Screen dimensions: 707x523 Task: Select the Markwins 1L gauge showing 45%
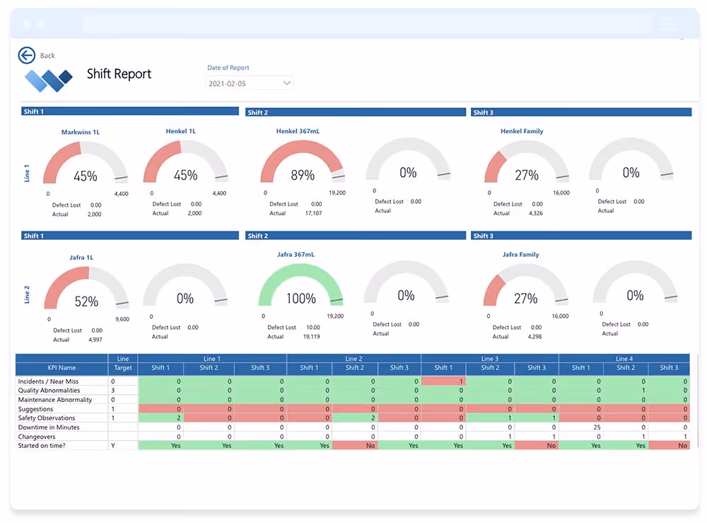tap(86, 163)
